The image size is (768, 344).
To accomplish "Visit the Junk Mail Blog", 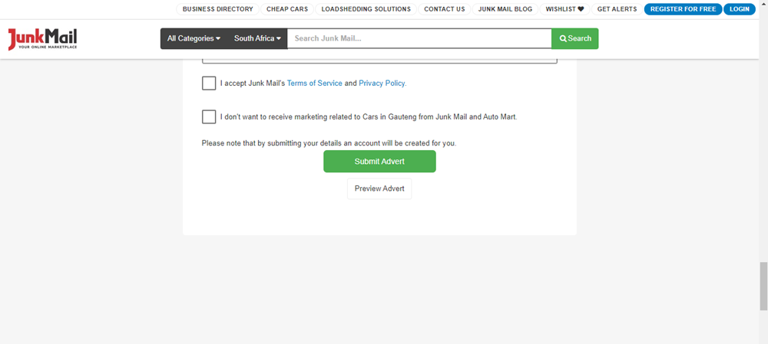I will tap(505, 9).
